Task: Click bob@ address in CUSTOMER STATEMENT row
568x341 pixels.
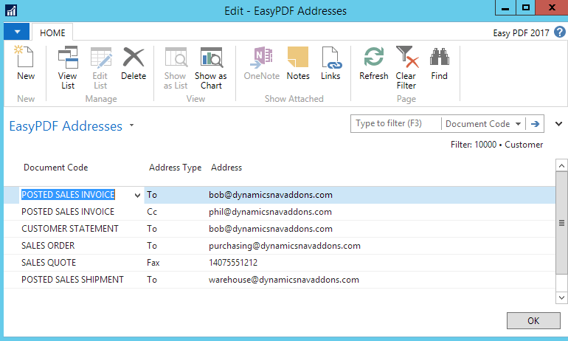Action: [271, 229]
